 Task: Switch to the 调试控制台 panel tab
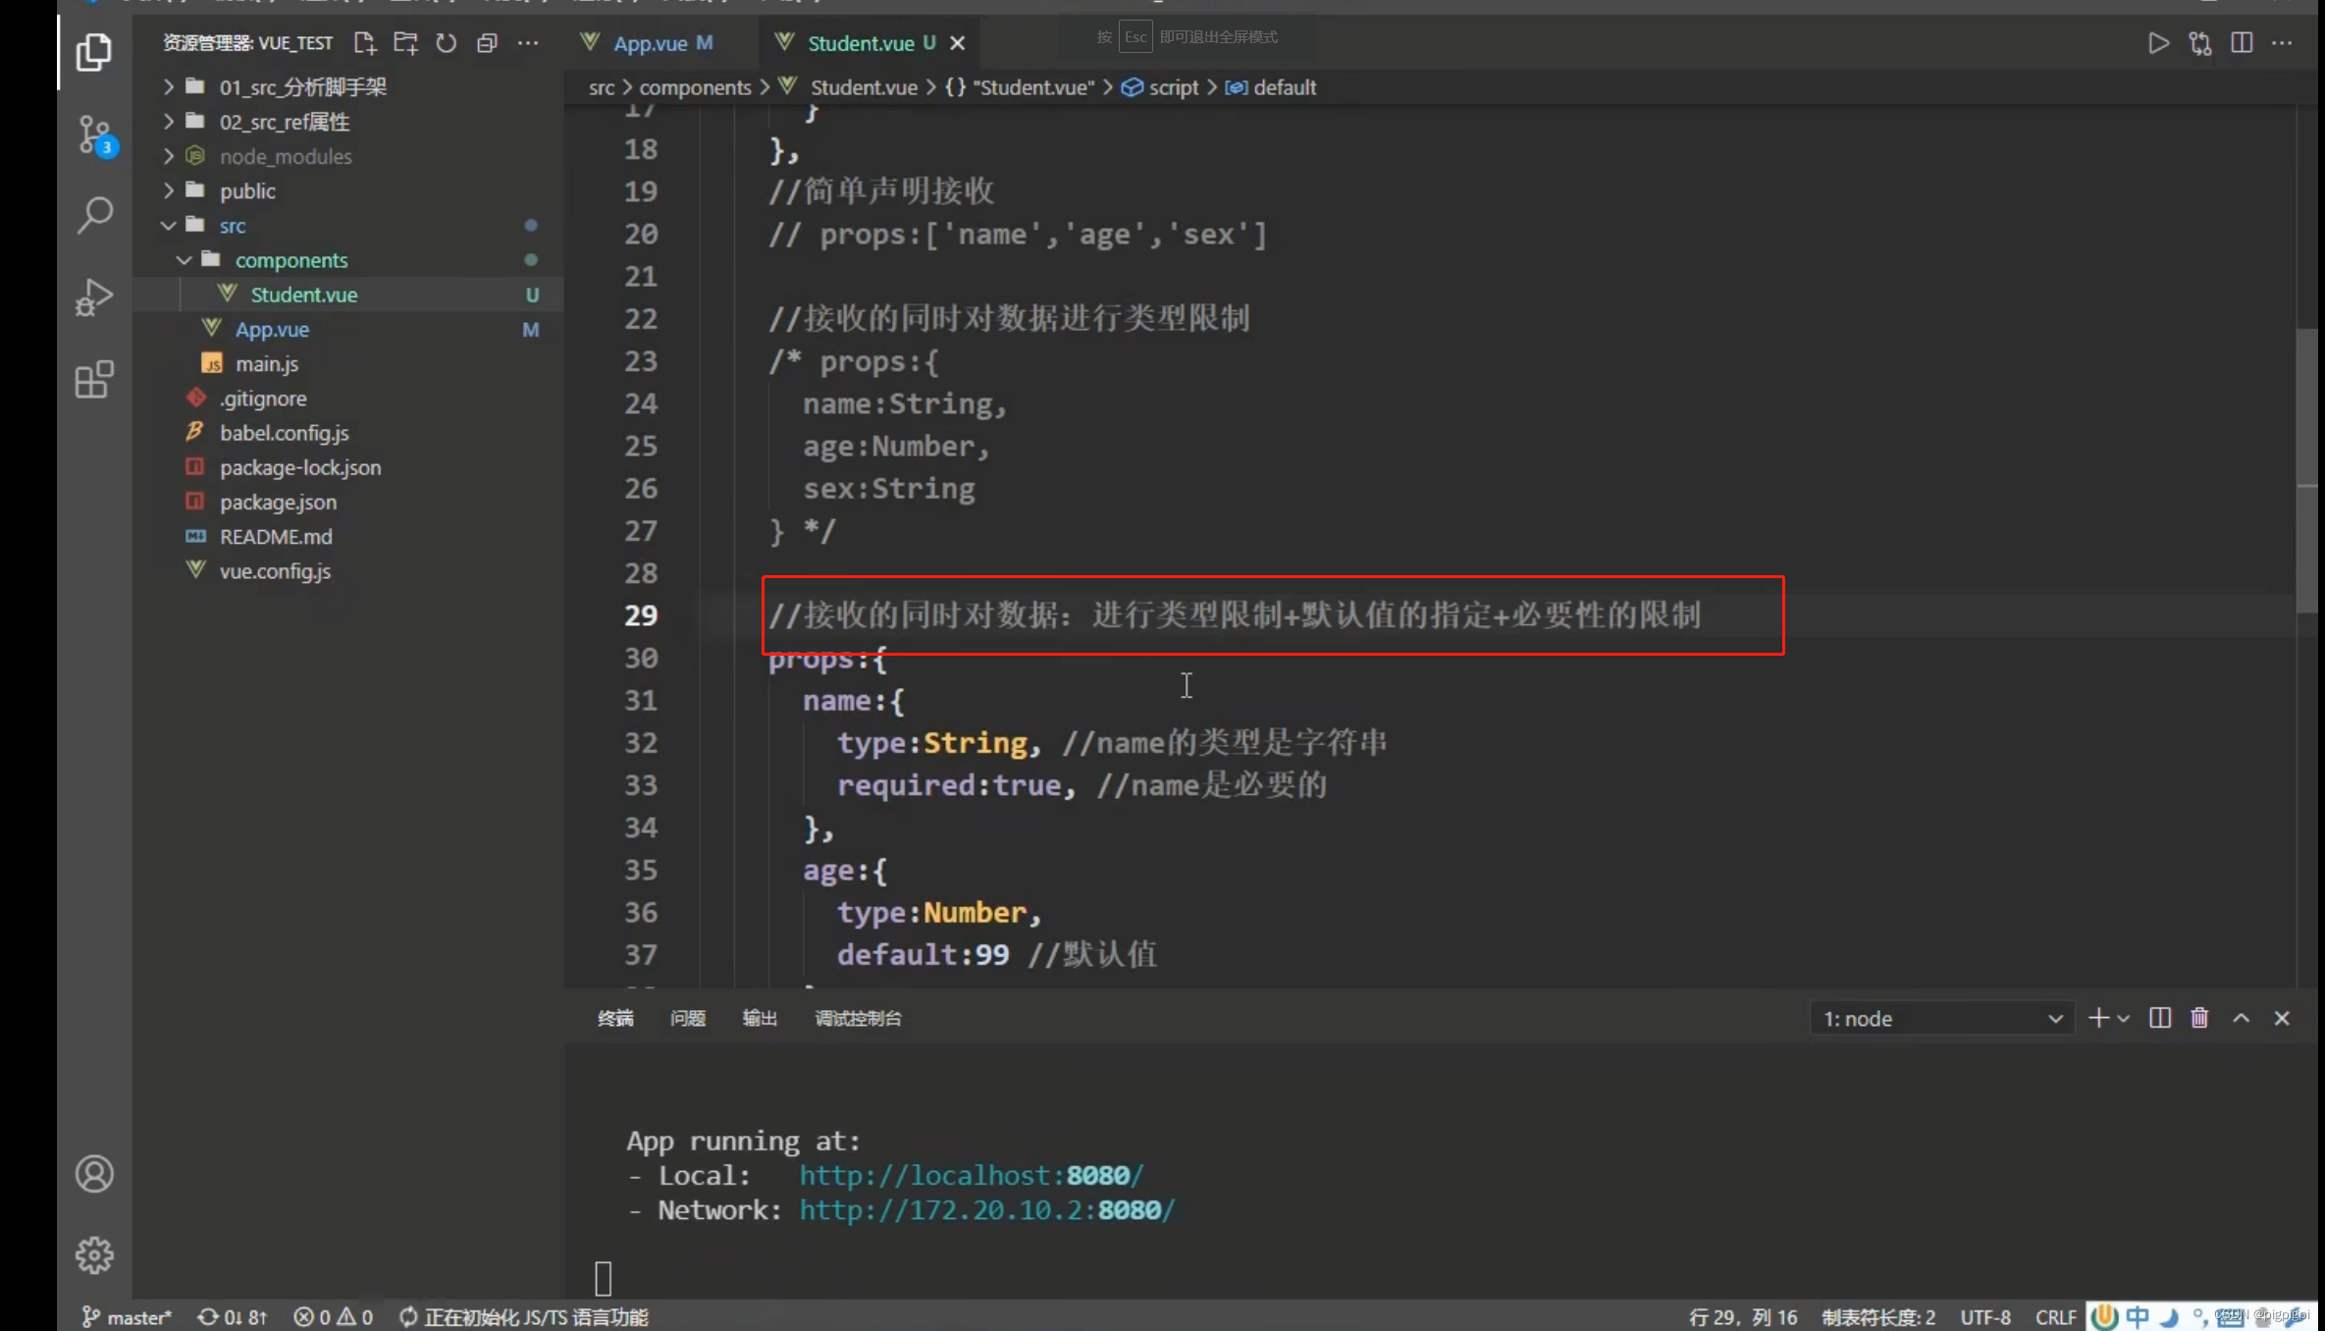click(x=858, y=1018)
